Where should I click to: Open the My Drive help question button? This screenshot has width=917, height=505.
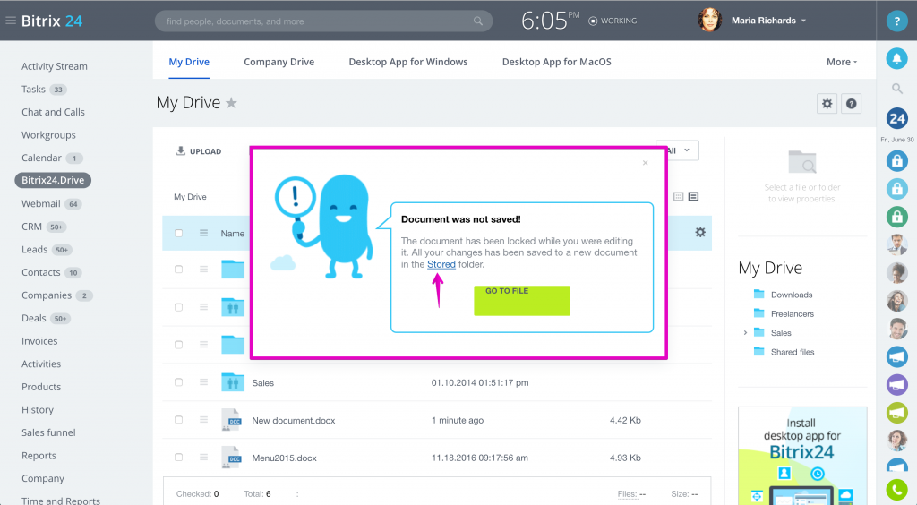[851, 104]
